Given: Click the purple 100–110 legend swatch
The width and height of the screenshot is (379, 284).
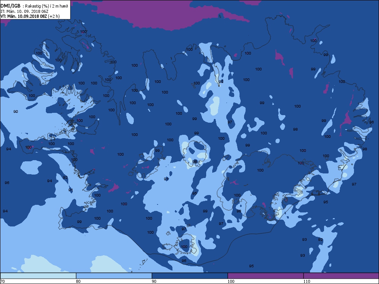Looking at the screenshot, I should (x=265, y=276).
